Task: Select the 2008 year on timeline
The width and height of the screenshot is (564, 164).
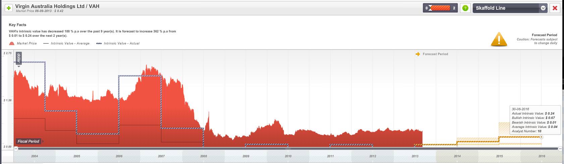Action: (x=203, y=156)
